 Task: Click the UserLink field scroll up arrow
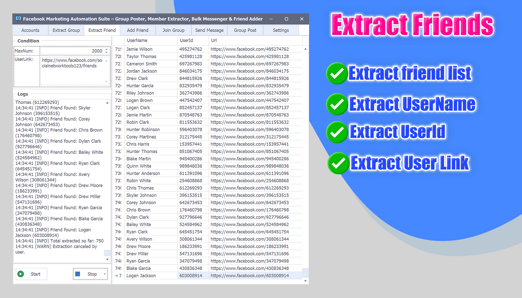pyautogui.click(x=107, y=60)
